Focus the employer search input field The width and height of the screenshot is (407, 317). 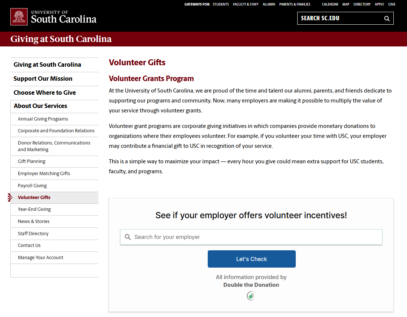(x=251, y=237)
